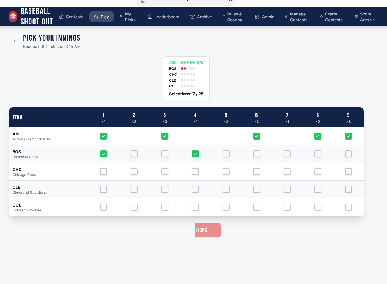The width and height of the screenshot is (387, 284).
Task: Click the Contests home icon
Action: point(61,17)
